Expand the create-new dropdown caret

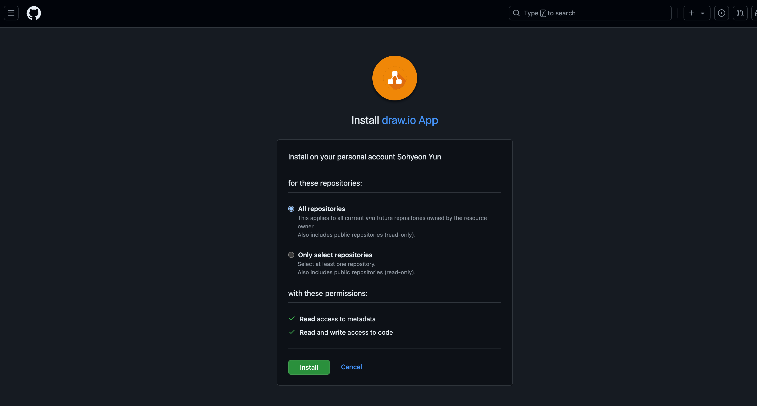(x=702, y=13)
